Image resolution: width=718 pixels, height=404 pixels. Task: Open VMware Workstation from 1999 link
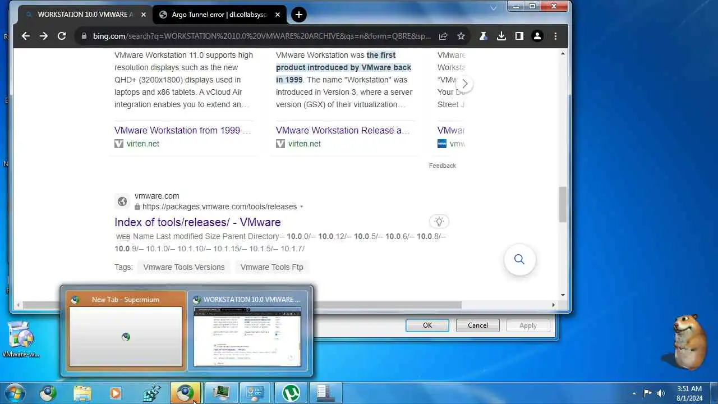183,130
